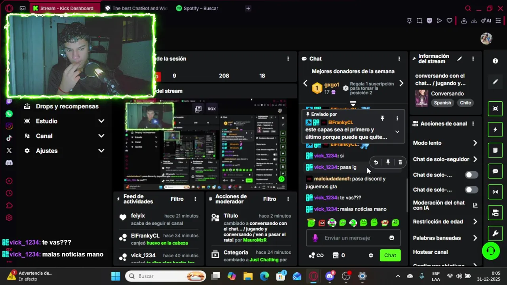Image resolution: width=507 pixels, height=285 pixels.
Task: Open Opera sidebar settings gear
Action: [x=9, y=218]
